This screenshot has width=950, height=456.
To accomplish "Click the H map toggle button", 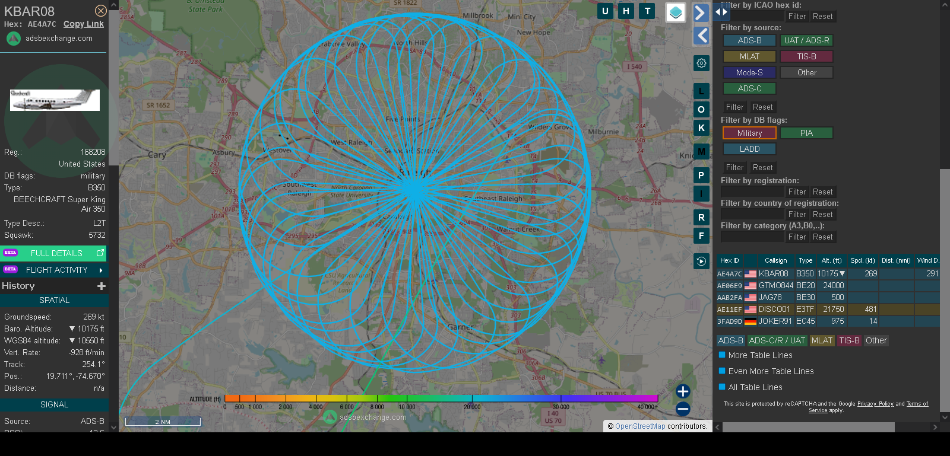I will (626, 11).
